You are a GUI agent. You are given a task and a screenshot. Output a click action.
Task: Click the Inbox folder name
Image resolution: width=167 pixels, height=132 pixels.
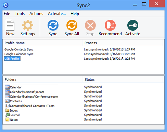coord(14,111)
